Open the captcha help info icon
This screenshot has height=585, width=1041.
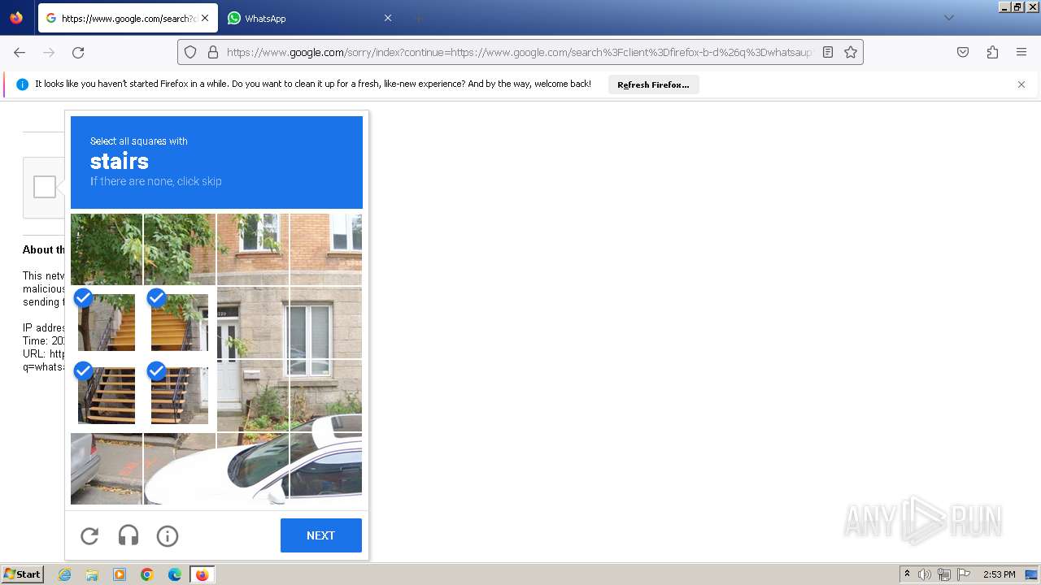168,535
